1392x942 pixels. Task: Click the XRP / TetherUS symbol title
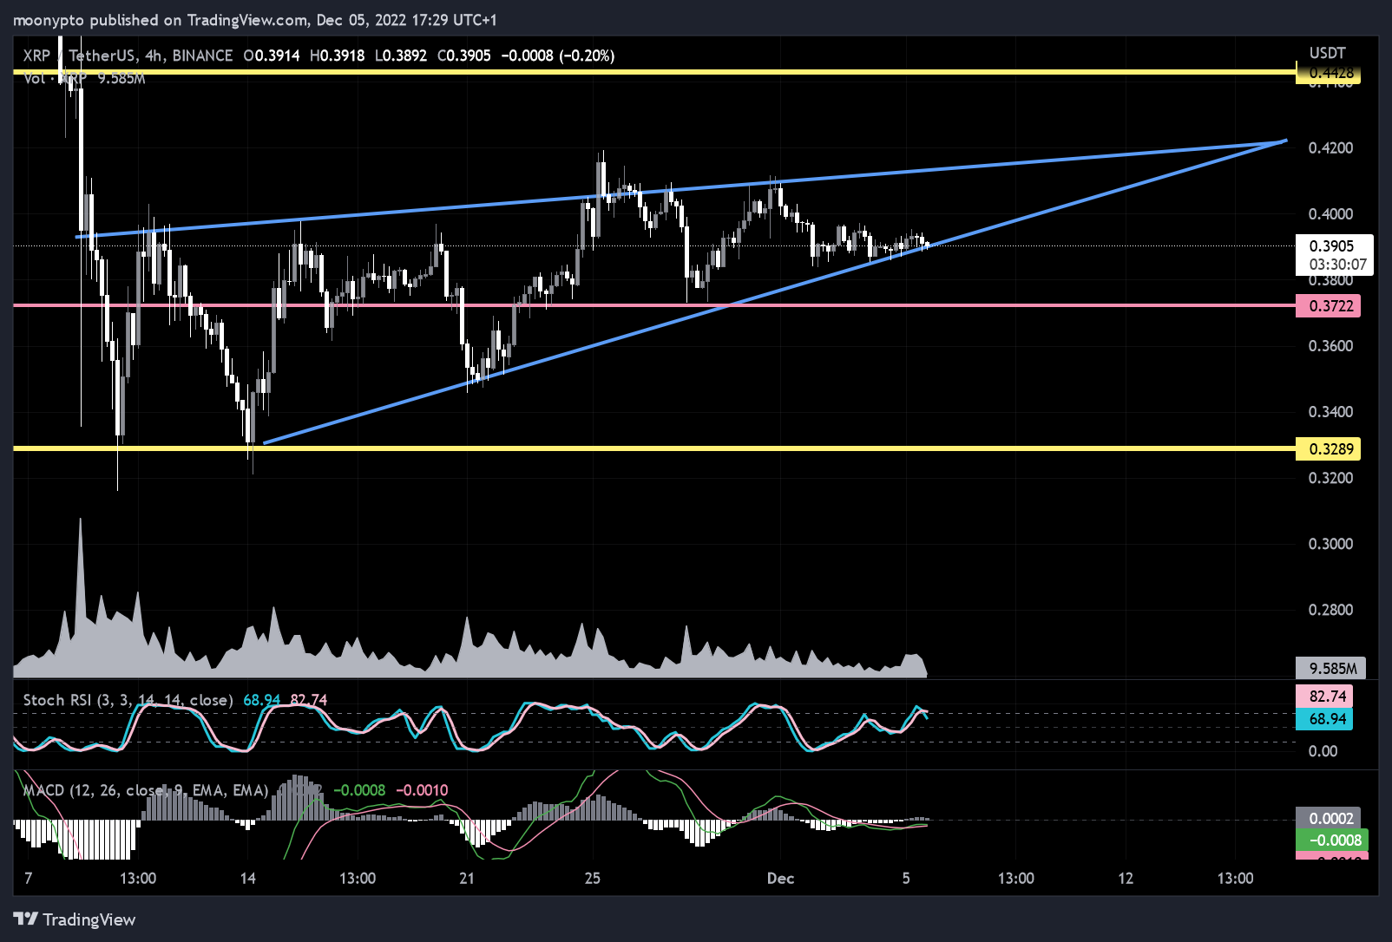(x=128, y=56)
